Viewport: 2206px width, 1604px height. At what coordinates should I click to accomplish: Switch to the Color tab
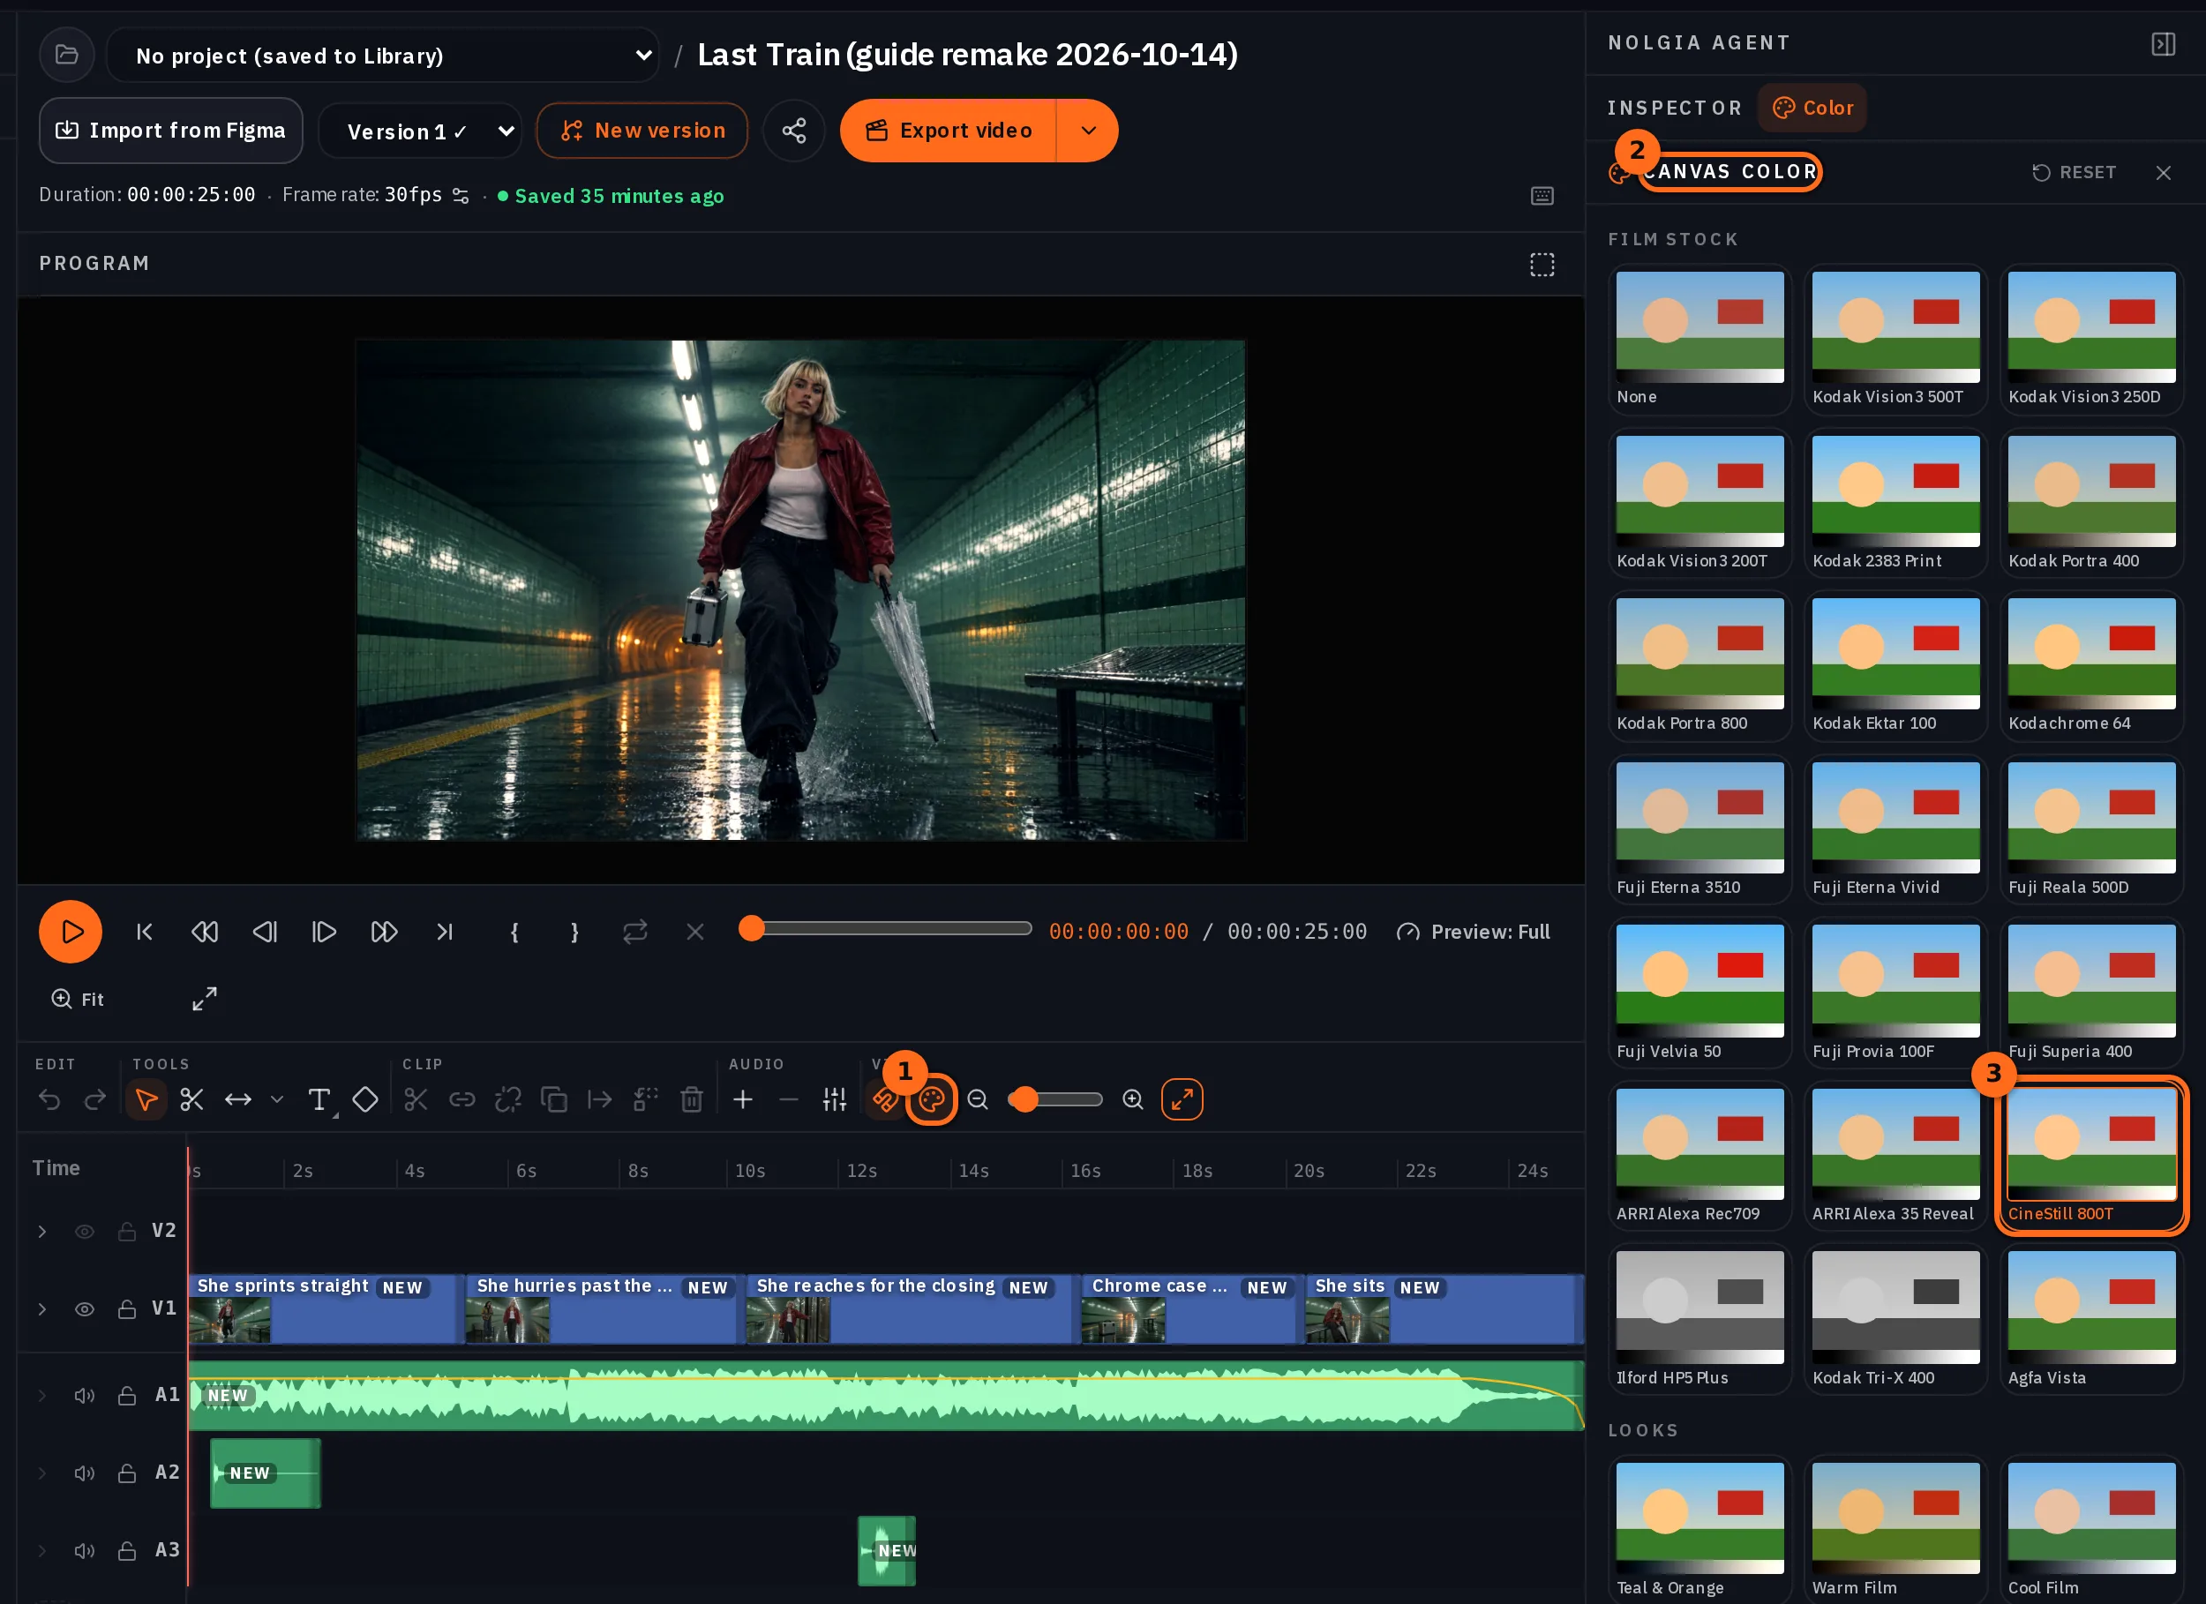click(x=1812, y=108)
